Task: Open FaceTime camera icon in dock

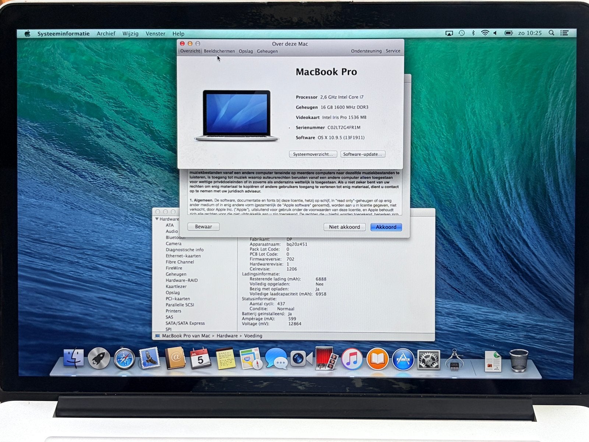Action: point(301,358)
